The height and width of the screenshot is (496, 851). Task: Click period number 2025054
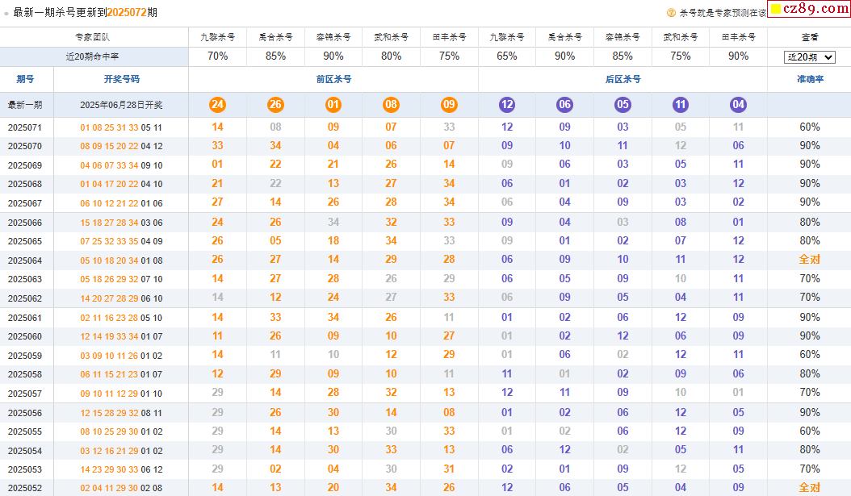pos(25,451)
